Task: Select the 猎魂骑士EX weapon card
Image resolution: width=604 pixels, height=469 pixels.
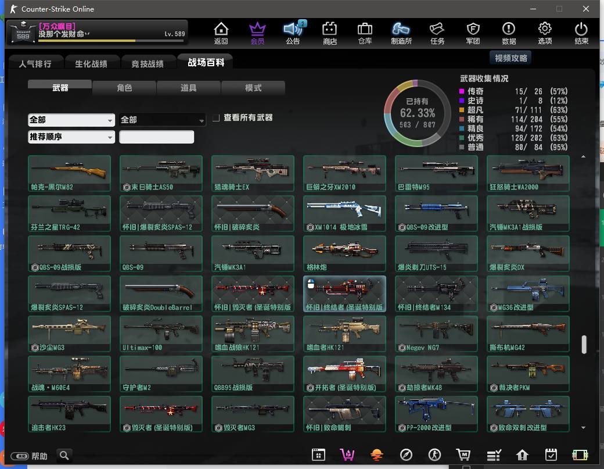Action: (253, 173)
